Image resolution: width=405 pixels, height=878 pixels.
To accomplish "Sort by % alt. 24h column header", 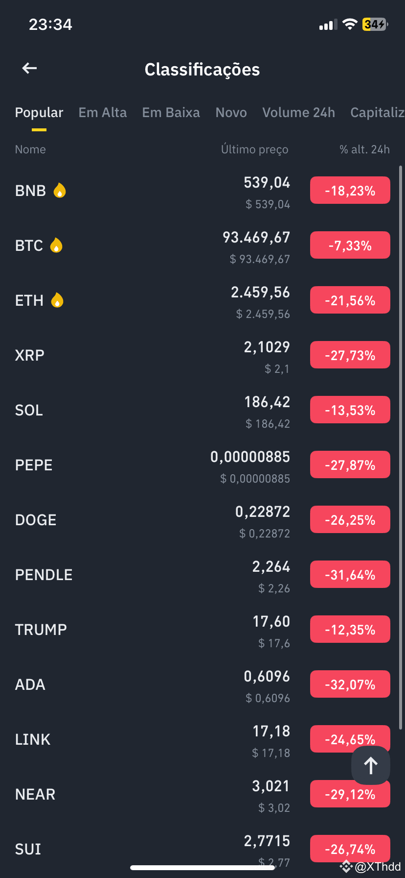I will click(365, 149).
